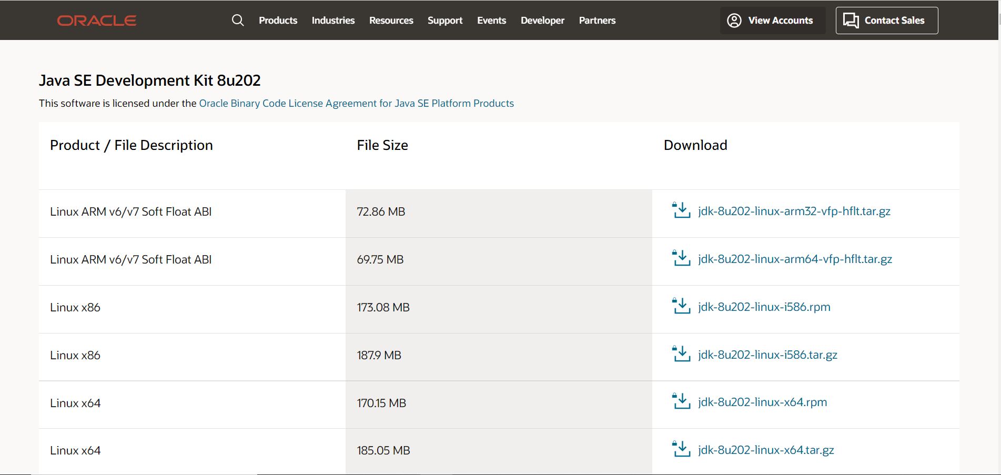Click the Oracle logo
Image resolution: width=1001 pixels, height=475 pixels.
click(x=97, y=21)
